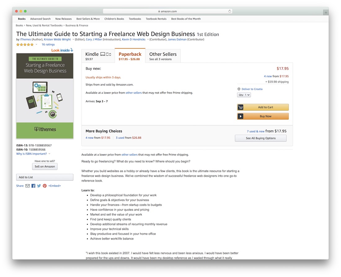This screenshot has width=341, height=277.
Task: Open 4 new link in More Buying Choices
Action: [89, 138]
